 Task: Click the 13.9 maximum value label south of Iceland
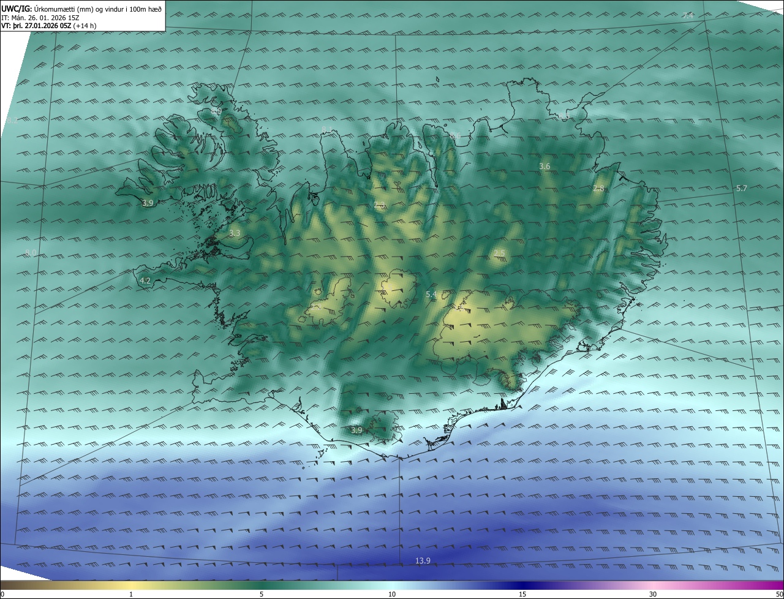(x=423, y=560)
